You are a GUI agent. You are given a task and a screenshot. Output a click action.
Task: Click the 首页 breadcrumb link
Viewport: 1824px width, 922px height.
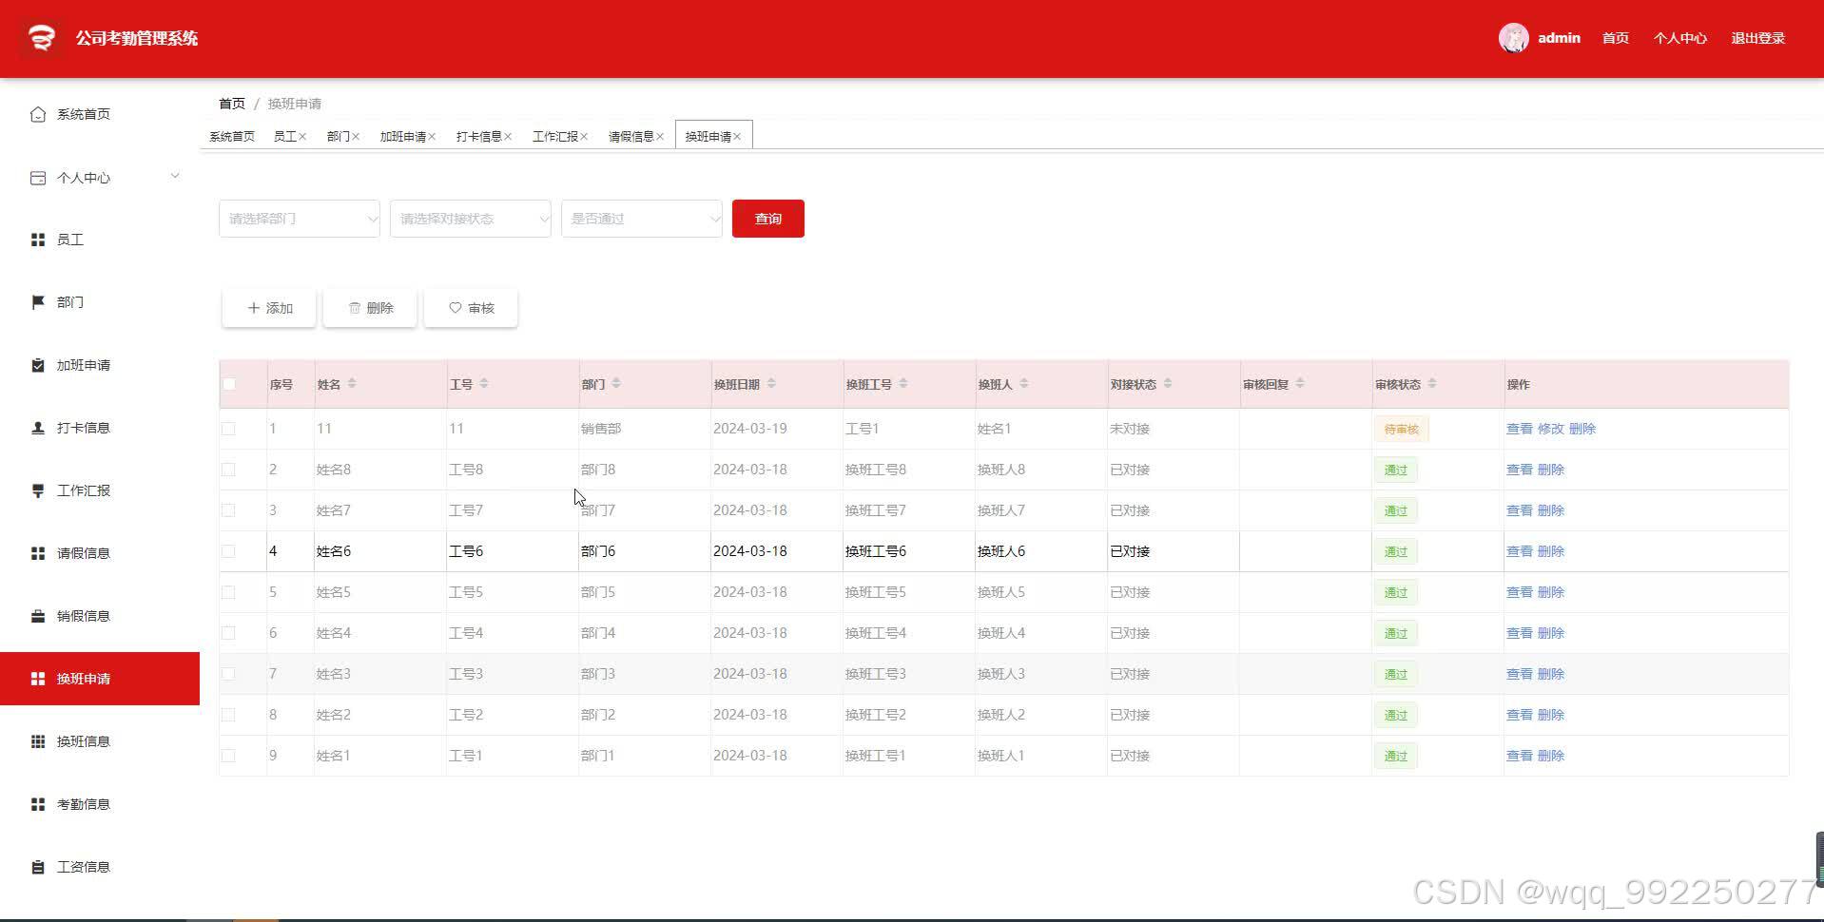[x=232, y=104]
